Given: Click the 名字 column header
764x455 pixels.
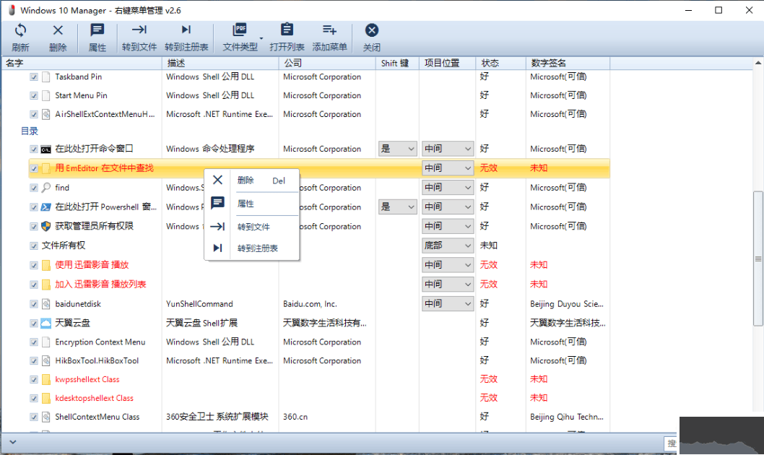Looking at the screenshot, I should [14, 64].
